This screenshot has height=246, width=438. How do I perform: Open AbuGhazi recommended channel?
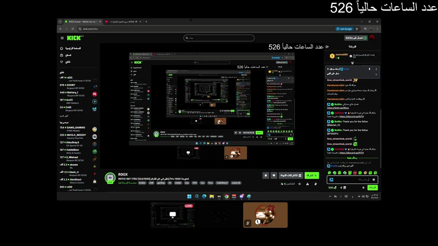coord(78,181)
